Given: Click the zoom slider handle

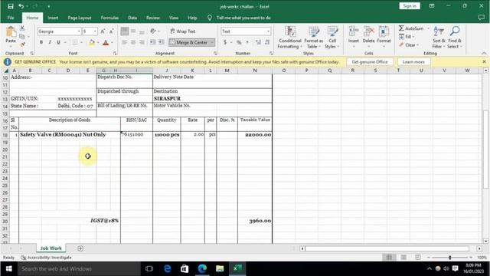Looking at the screenshot, I should tap(450, 258).
